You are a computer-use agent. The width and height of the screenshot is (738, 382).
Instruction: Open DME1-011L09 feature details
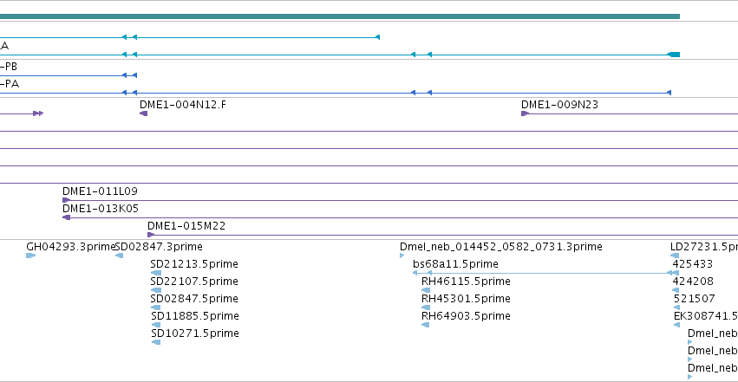tap(100, 191)
